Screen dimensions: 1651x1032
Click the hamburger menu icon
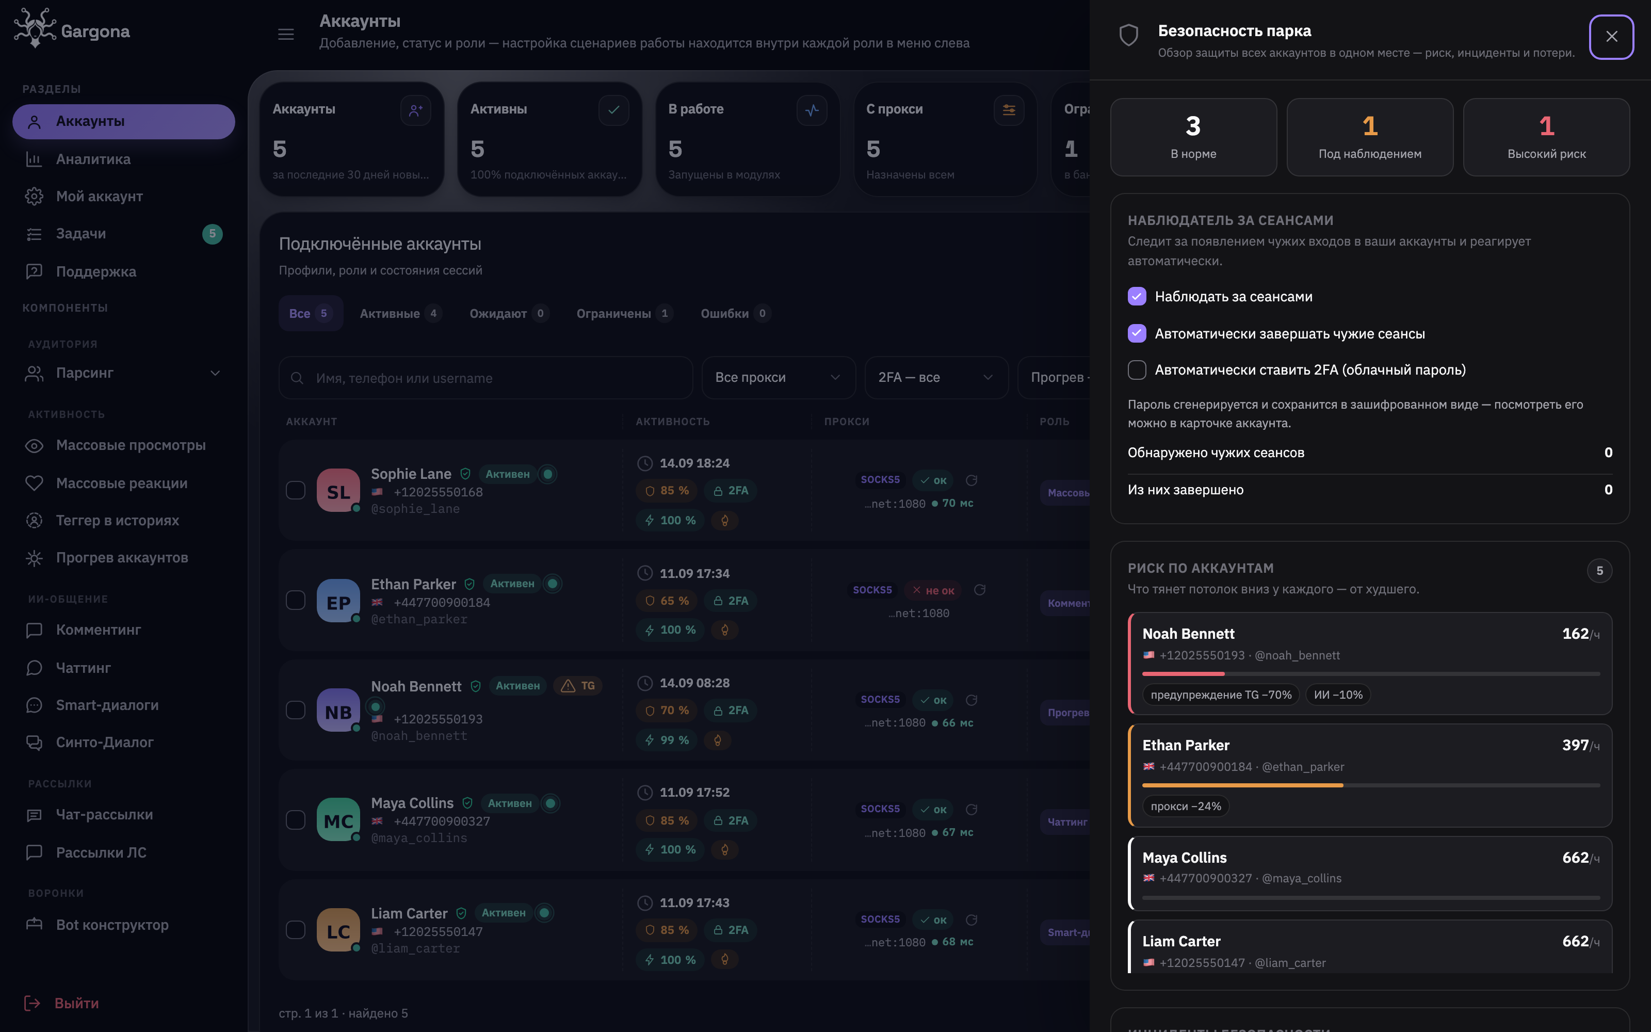tap(286, 34)
